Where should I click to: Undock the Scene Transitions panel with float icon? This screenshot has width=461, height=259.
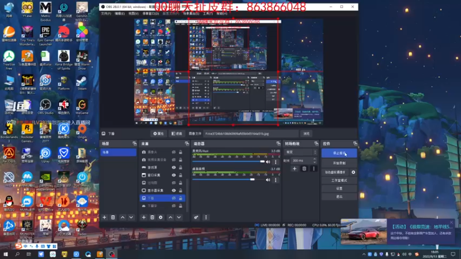point(316,143)
